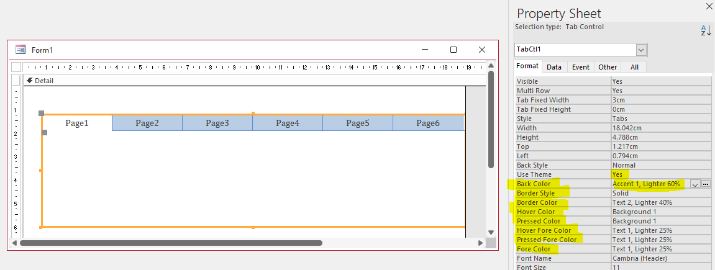The width and height of the screenshot is (715, 270).
Task: Click the Detail section selector box on left
Action: 16,81
